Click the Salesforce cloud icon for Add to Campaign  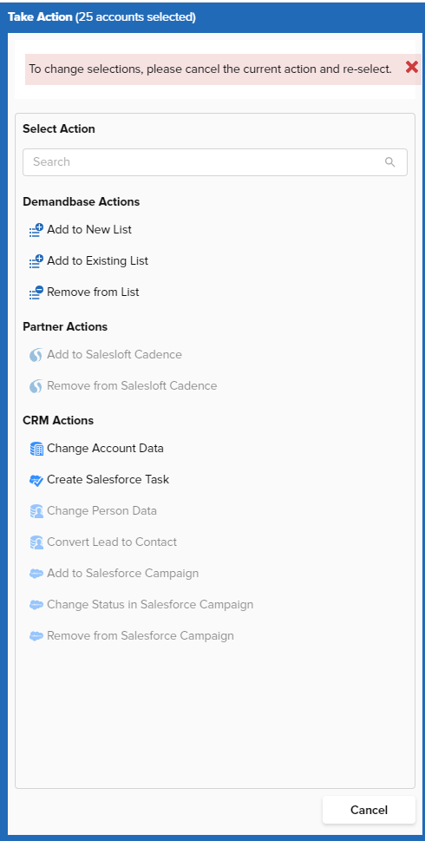click(36, 574)
